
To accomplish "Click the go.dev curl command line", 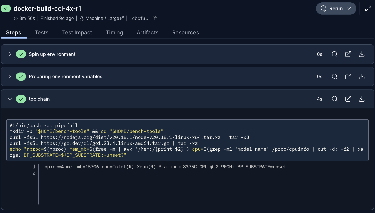I will (104, 143).
